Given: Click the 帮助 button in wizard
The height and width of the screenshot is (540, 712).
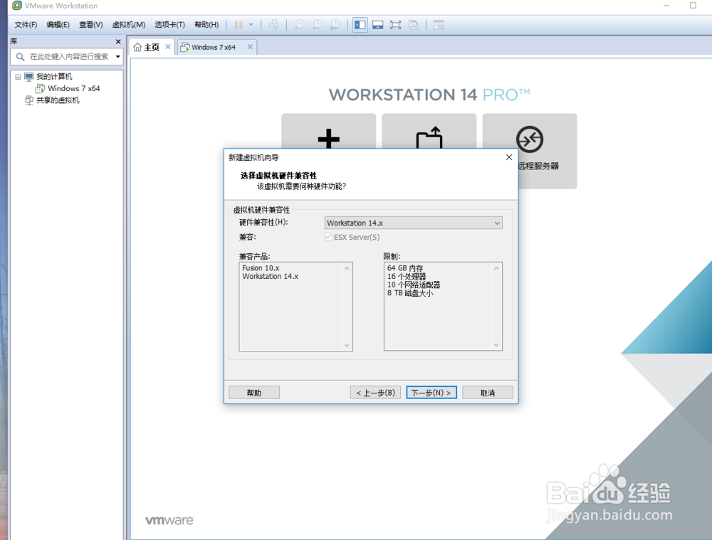Looking at the screenshot, I should (254, 393).
